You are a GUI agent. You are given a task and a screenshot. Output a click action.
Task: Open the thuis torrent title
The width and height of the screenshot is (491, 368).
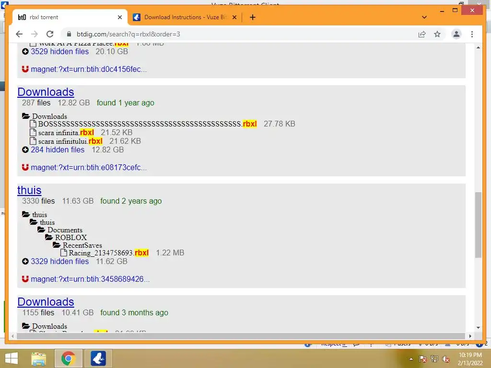click(x=29, y=190)
